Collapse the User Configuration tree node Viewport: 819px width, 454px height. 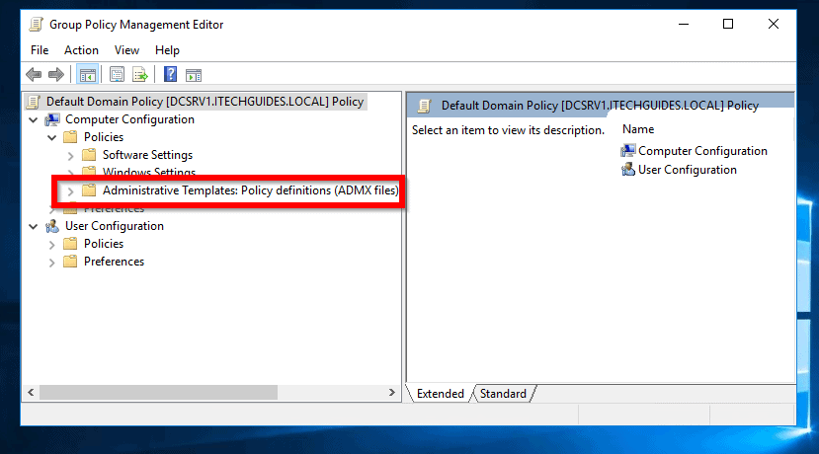tap(33, 226)
